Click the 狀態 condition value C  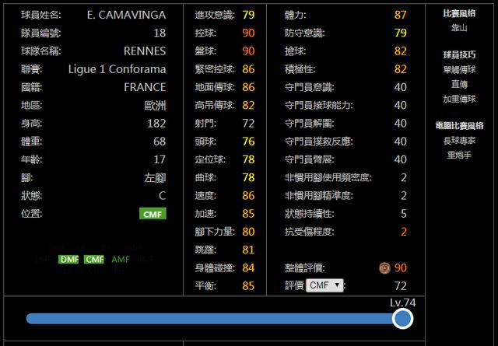click(163, 196)
